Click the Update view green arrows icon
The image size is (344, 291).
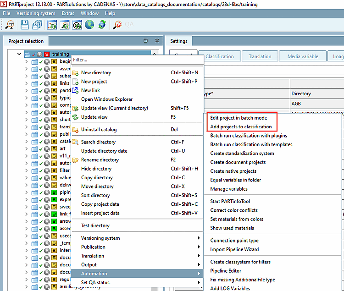click(x=75, y=117)
